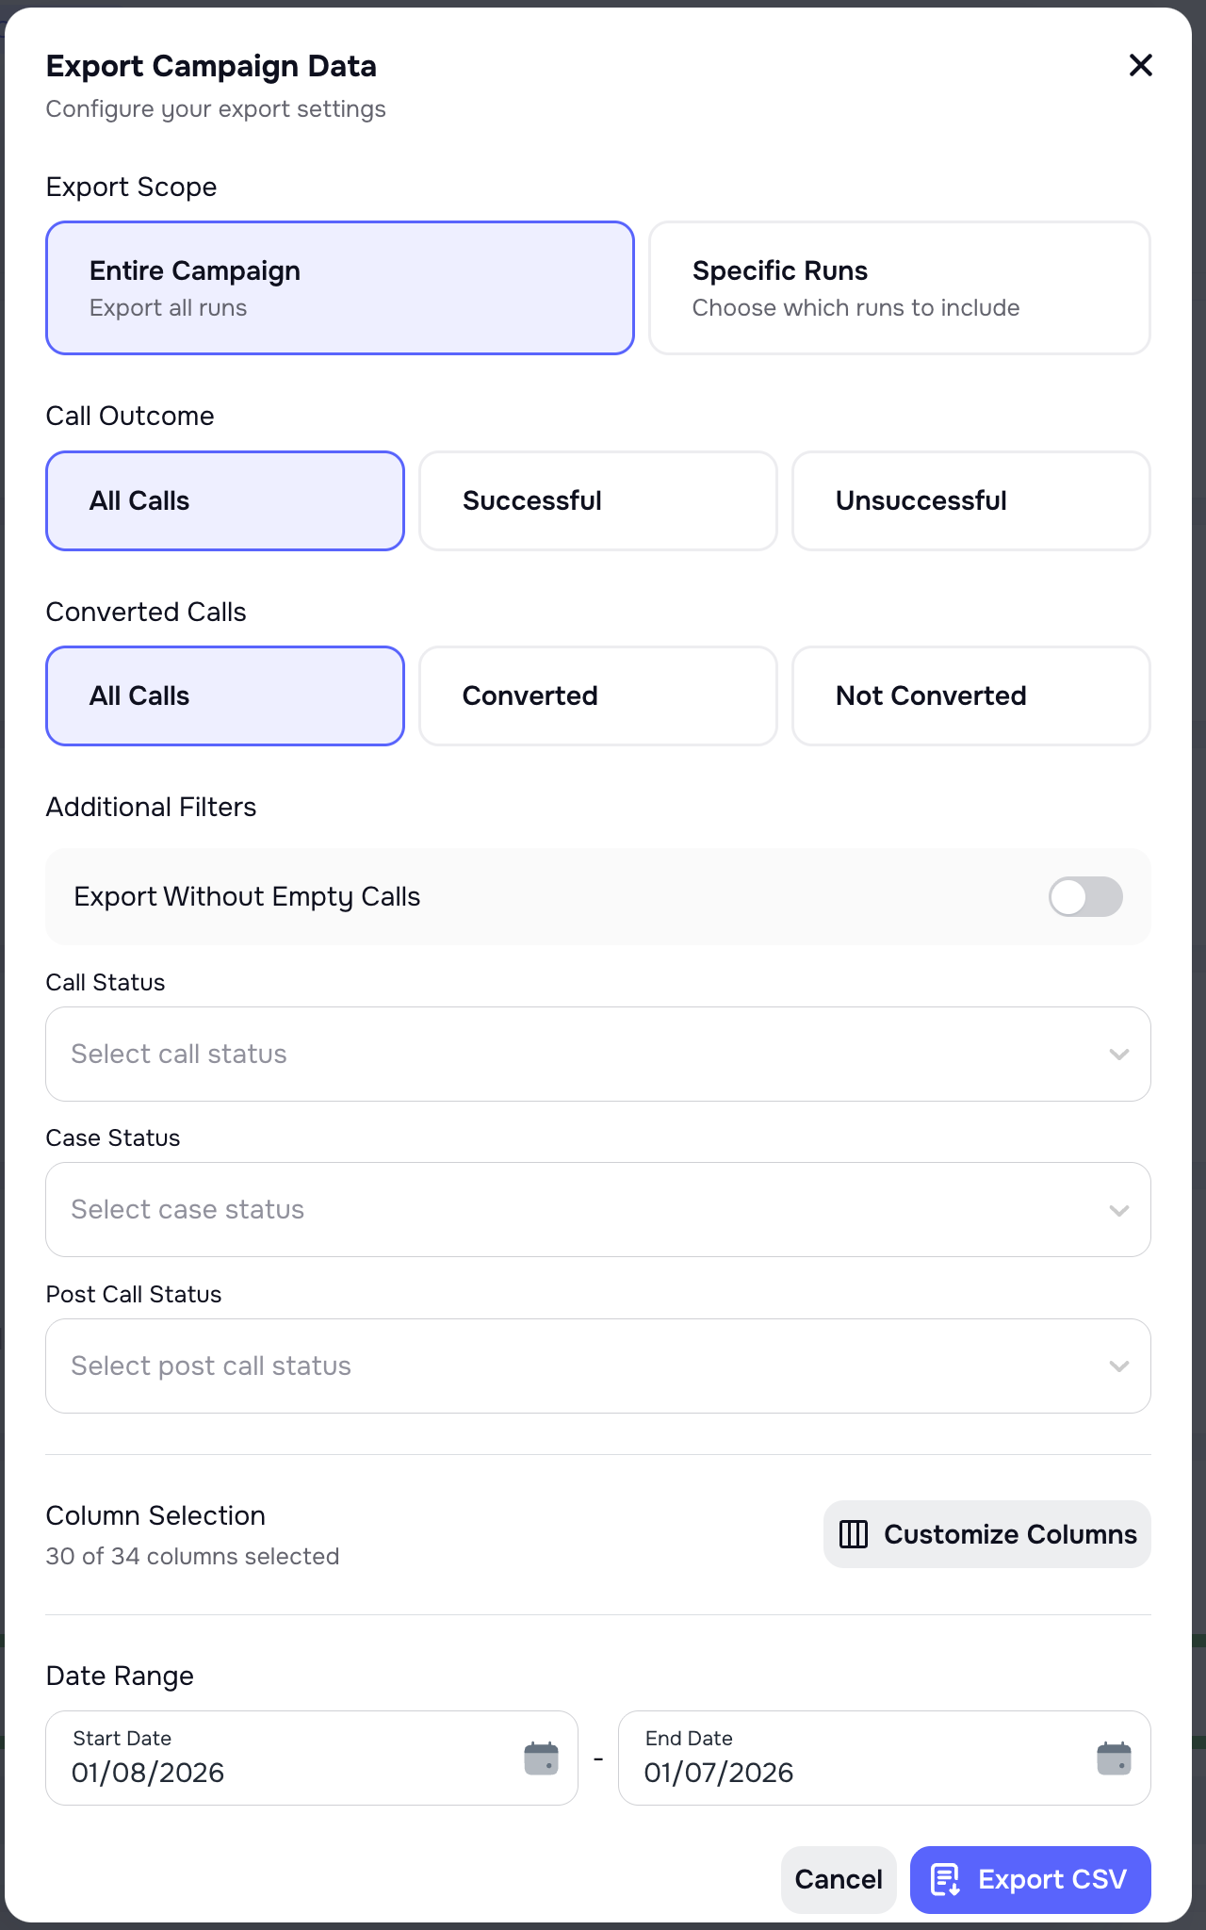Viewport: 1206px width, 1930px height.
Task: Select Converted under Converted Calls
Action: tap(597, 695)
